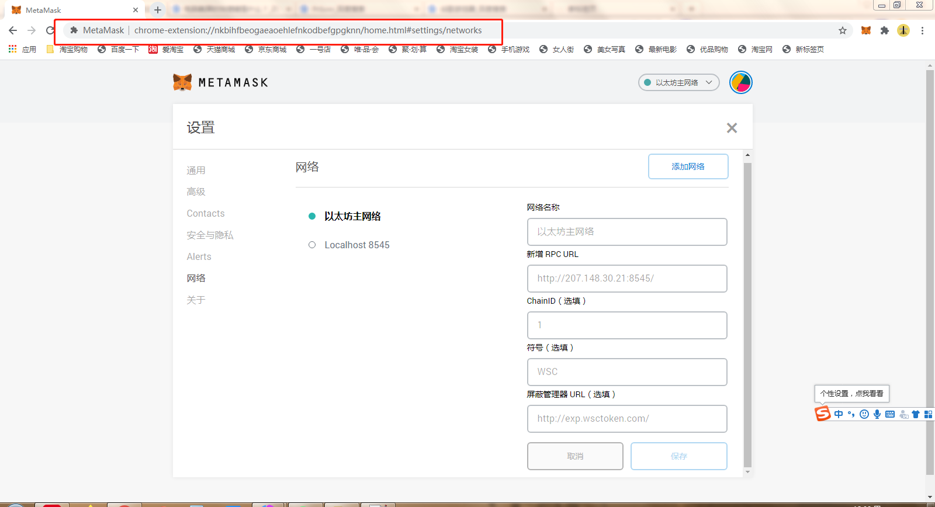
Task: Open 淘宝购物 bookmark folder
Action: (67, 49)
